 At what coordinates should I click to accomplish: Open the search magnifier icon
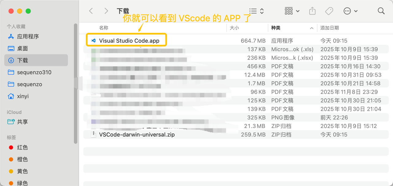[x=381, y=11]
